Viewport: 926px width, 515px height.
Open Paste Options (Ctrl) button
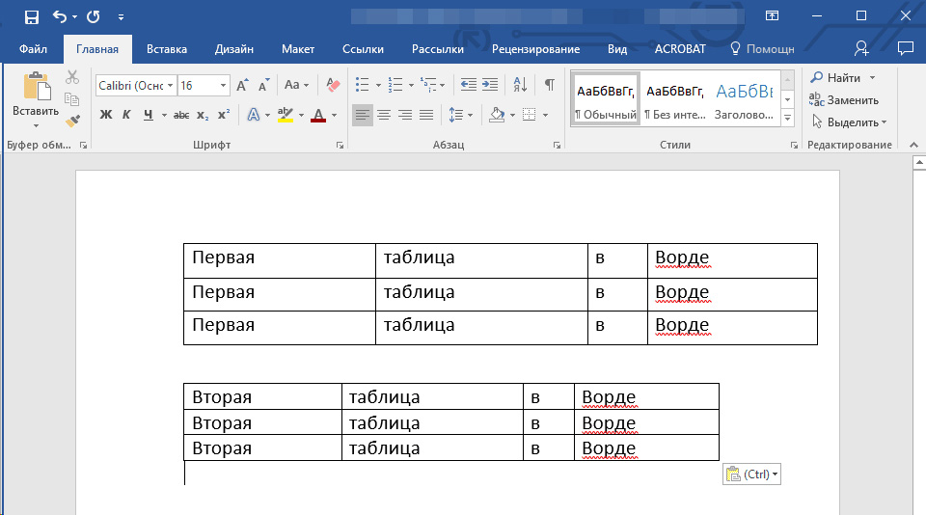tap(751, 474)
